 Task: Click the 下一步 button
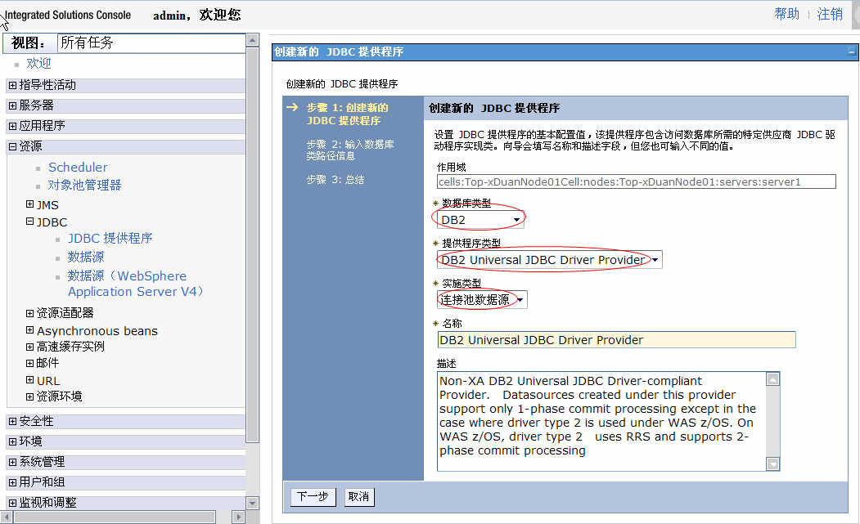(313, 496)
